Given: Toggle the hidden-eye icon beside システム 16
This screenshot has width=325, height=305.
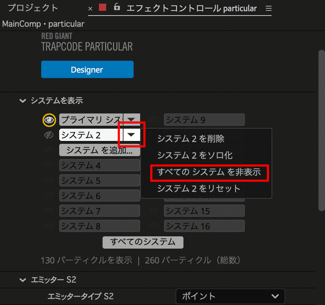Looking at the screenshot, I should [x=153, y=225].
